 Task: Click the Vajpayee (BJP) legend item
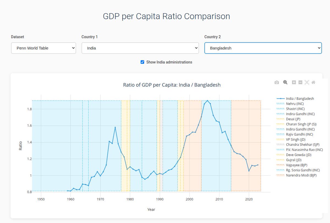[x=296, y=165]
